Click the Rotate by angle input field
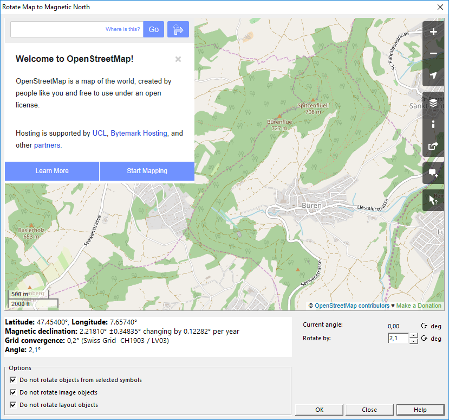 [398, 338]
